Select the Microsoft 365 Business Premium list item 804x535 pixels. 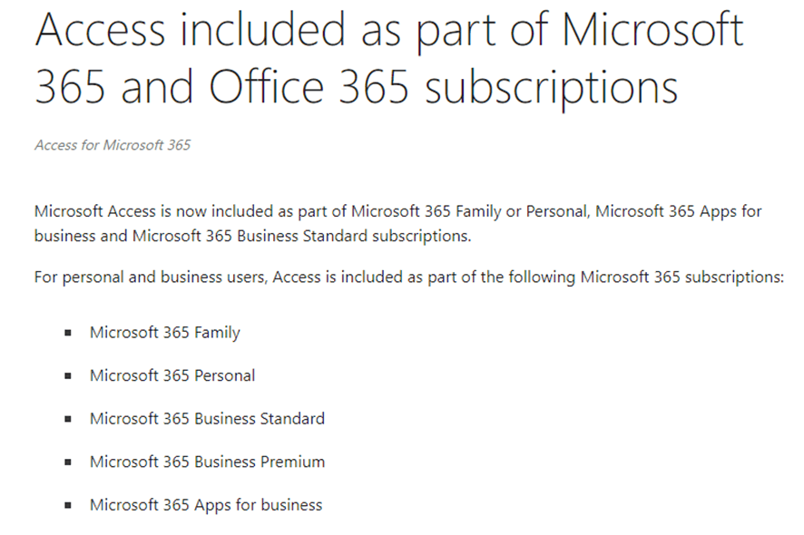[207, 462]
